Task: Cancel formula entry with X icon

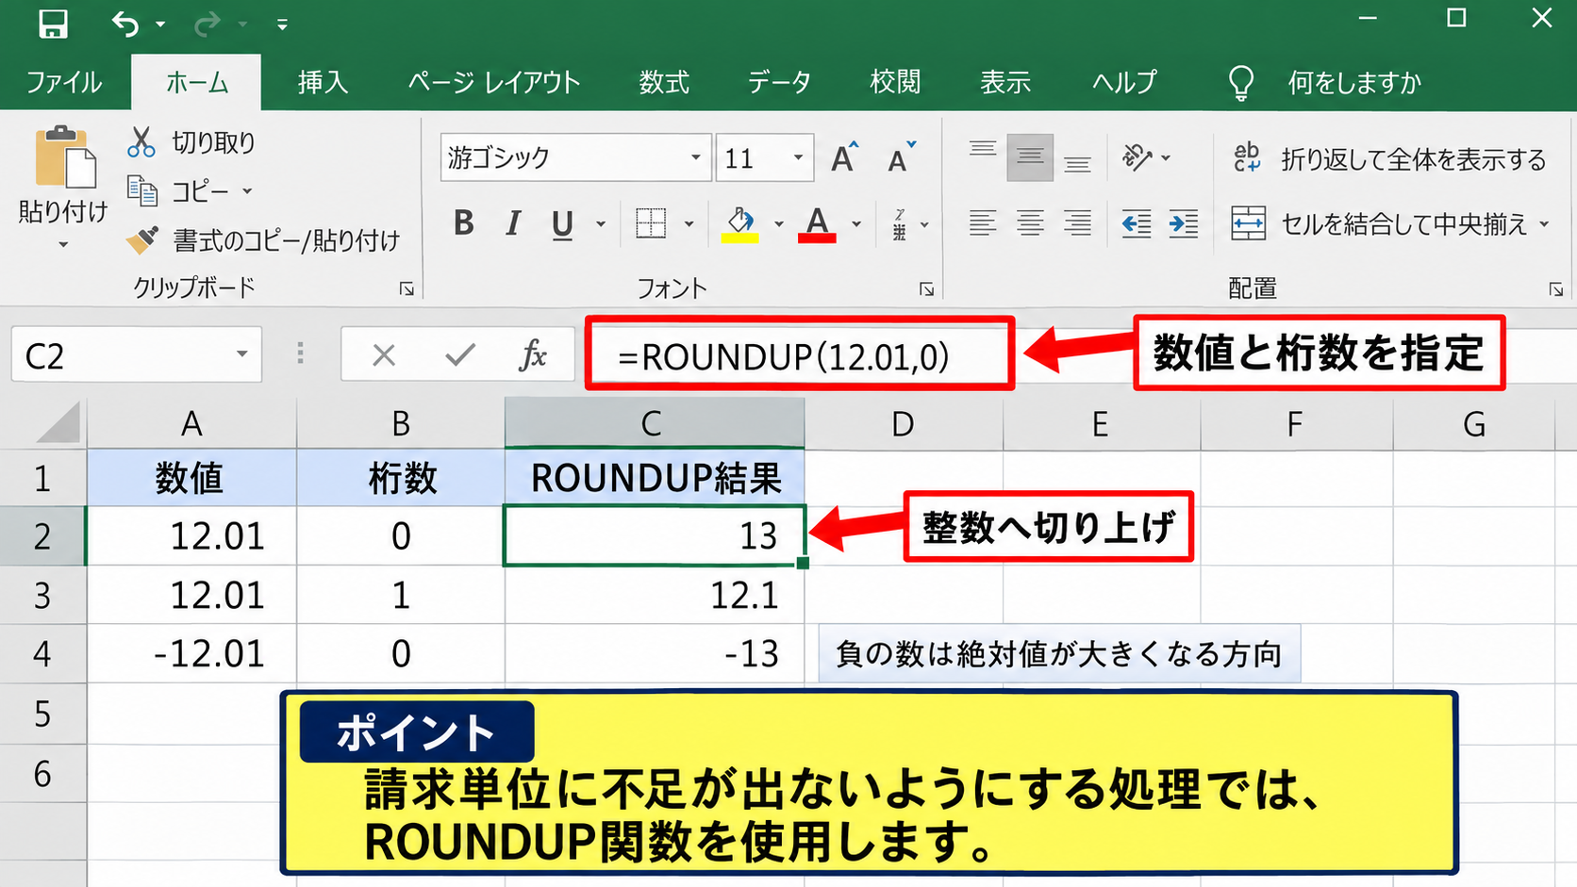Action: (x=384, y=355)
